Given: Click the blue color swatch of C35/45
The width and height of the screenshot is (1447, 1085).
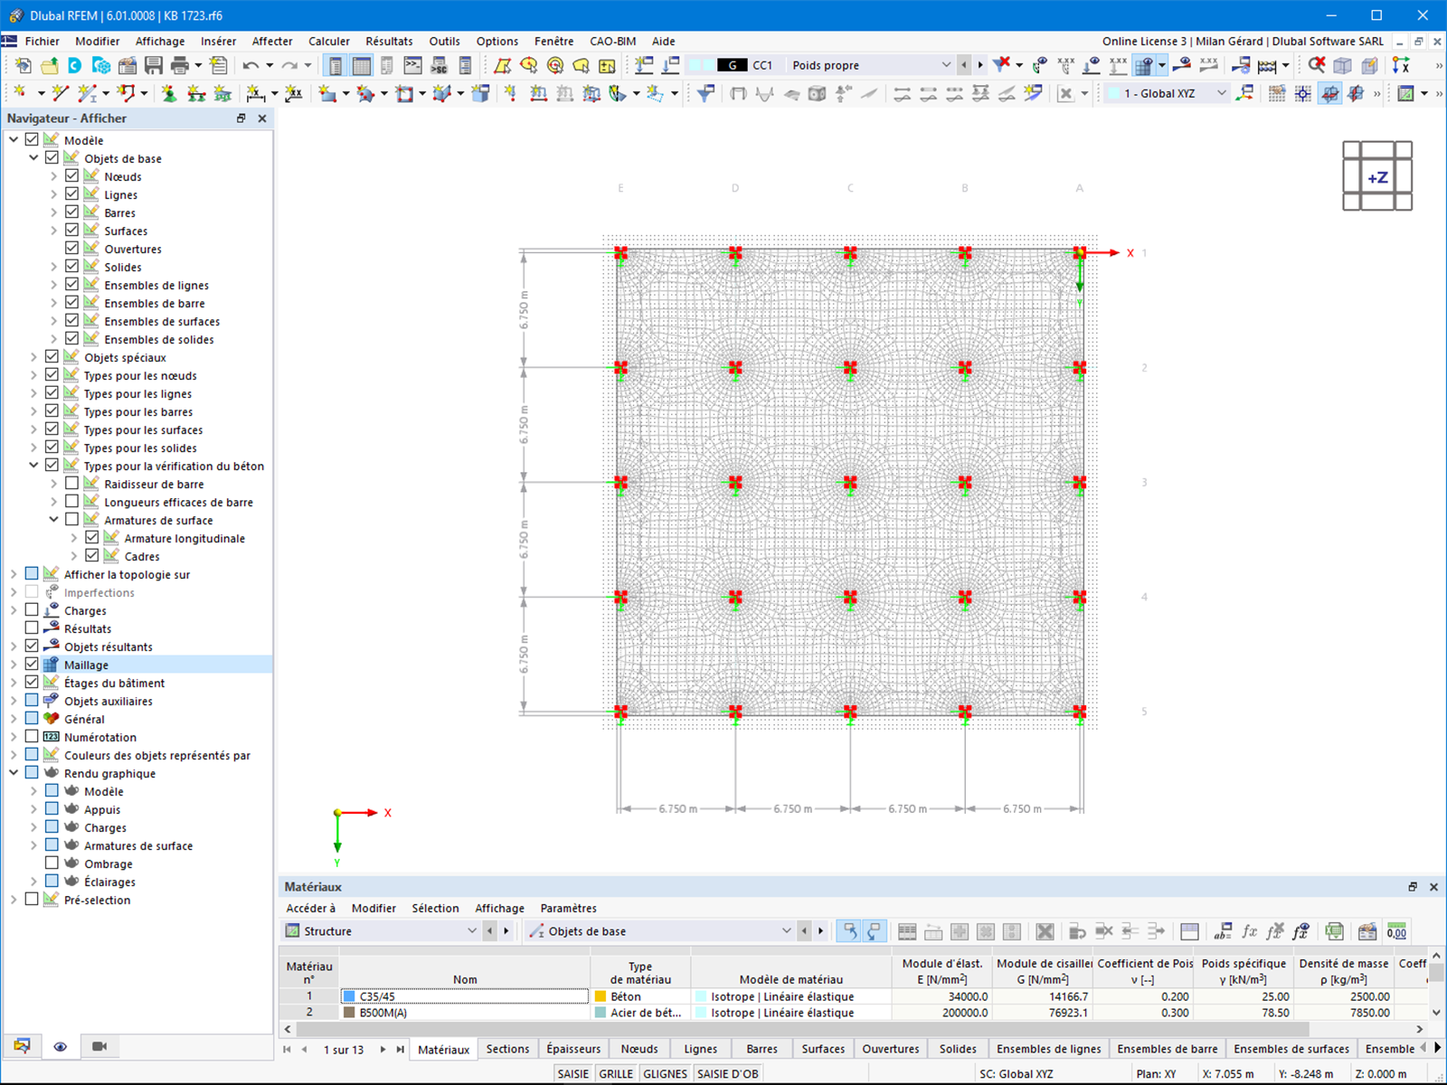Looking at the screenshot, I should pyautogui.click(x=349, y=996).
